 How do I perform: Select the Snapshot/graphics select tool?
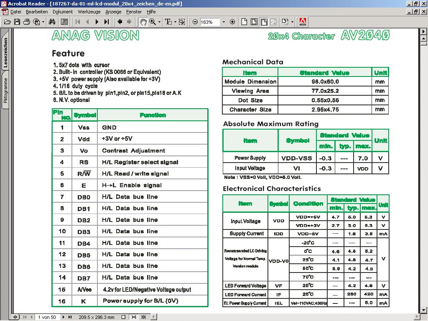click(182, 22)
